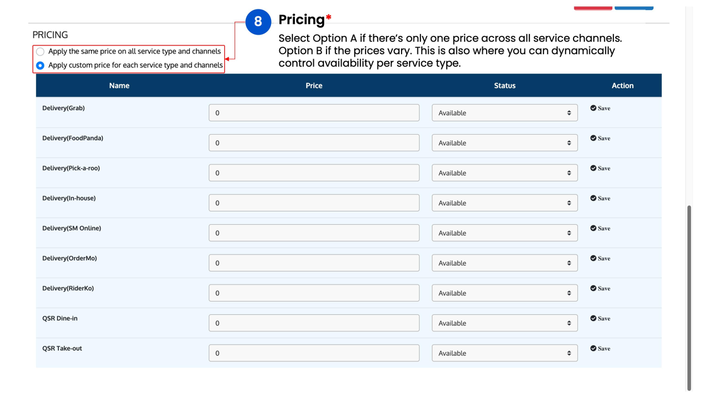The height and width of the screenshot is (398, 706).
Task: Open the QSR Take-out status dropdown
Action: (505, 353)
